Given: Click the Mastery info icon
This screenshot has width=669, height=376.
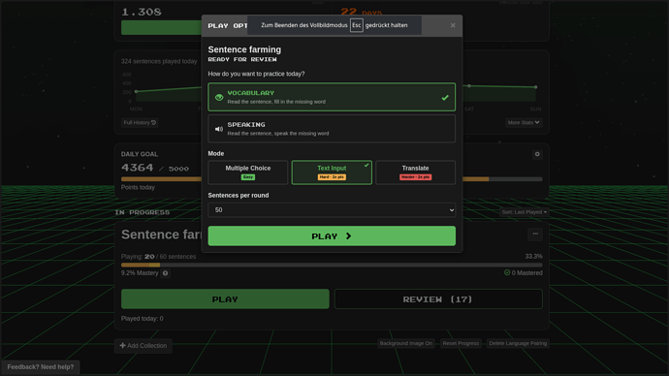Looking at the screenshot, I should (165, 273).
